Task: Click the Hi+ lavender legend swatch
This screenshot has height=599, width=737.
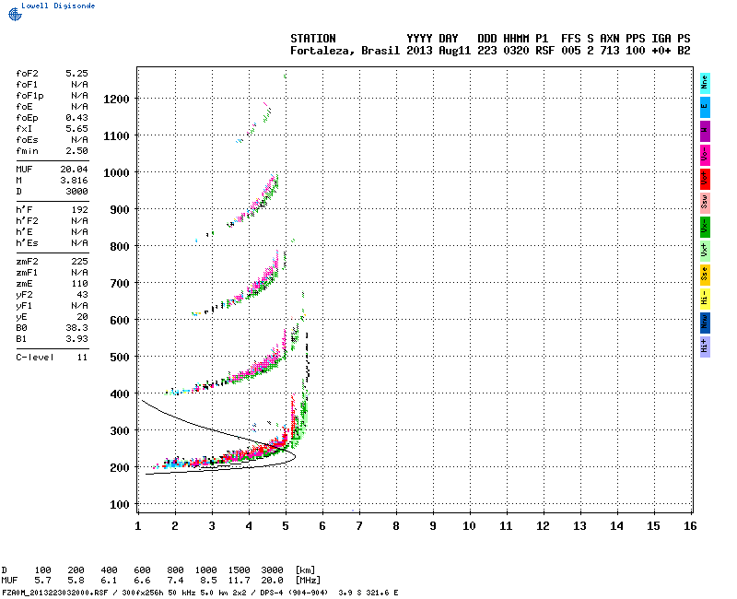Action: [x=705, y=347]
